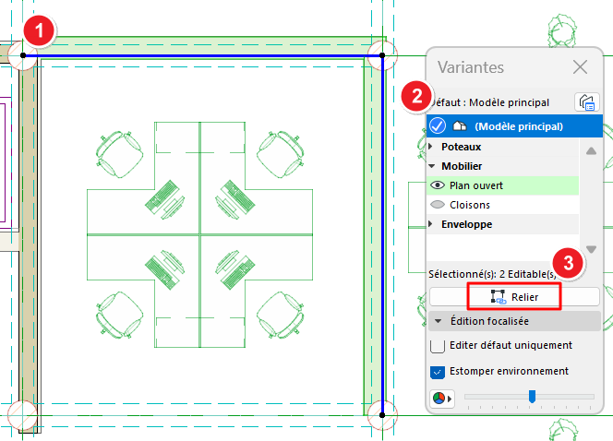The width and height of the screenshot is (613, 441).
Task: Click the Poteaux group label
Action: click(462, 147)
